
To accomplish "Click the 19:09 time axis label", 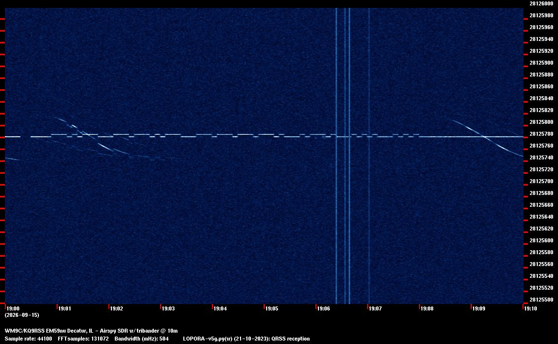I will [x=479, y=308].
